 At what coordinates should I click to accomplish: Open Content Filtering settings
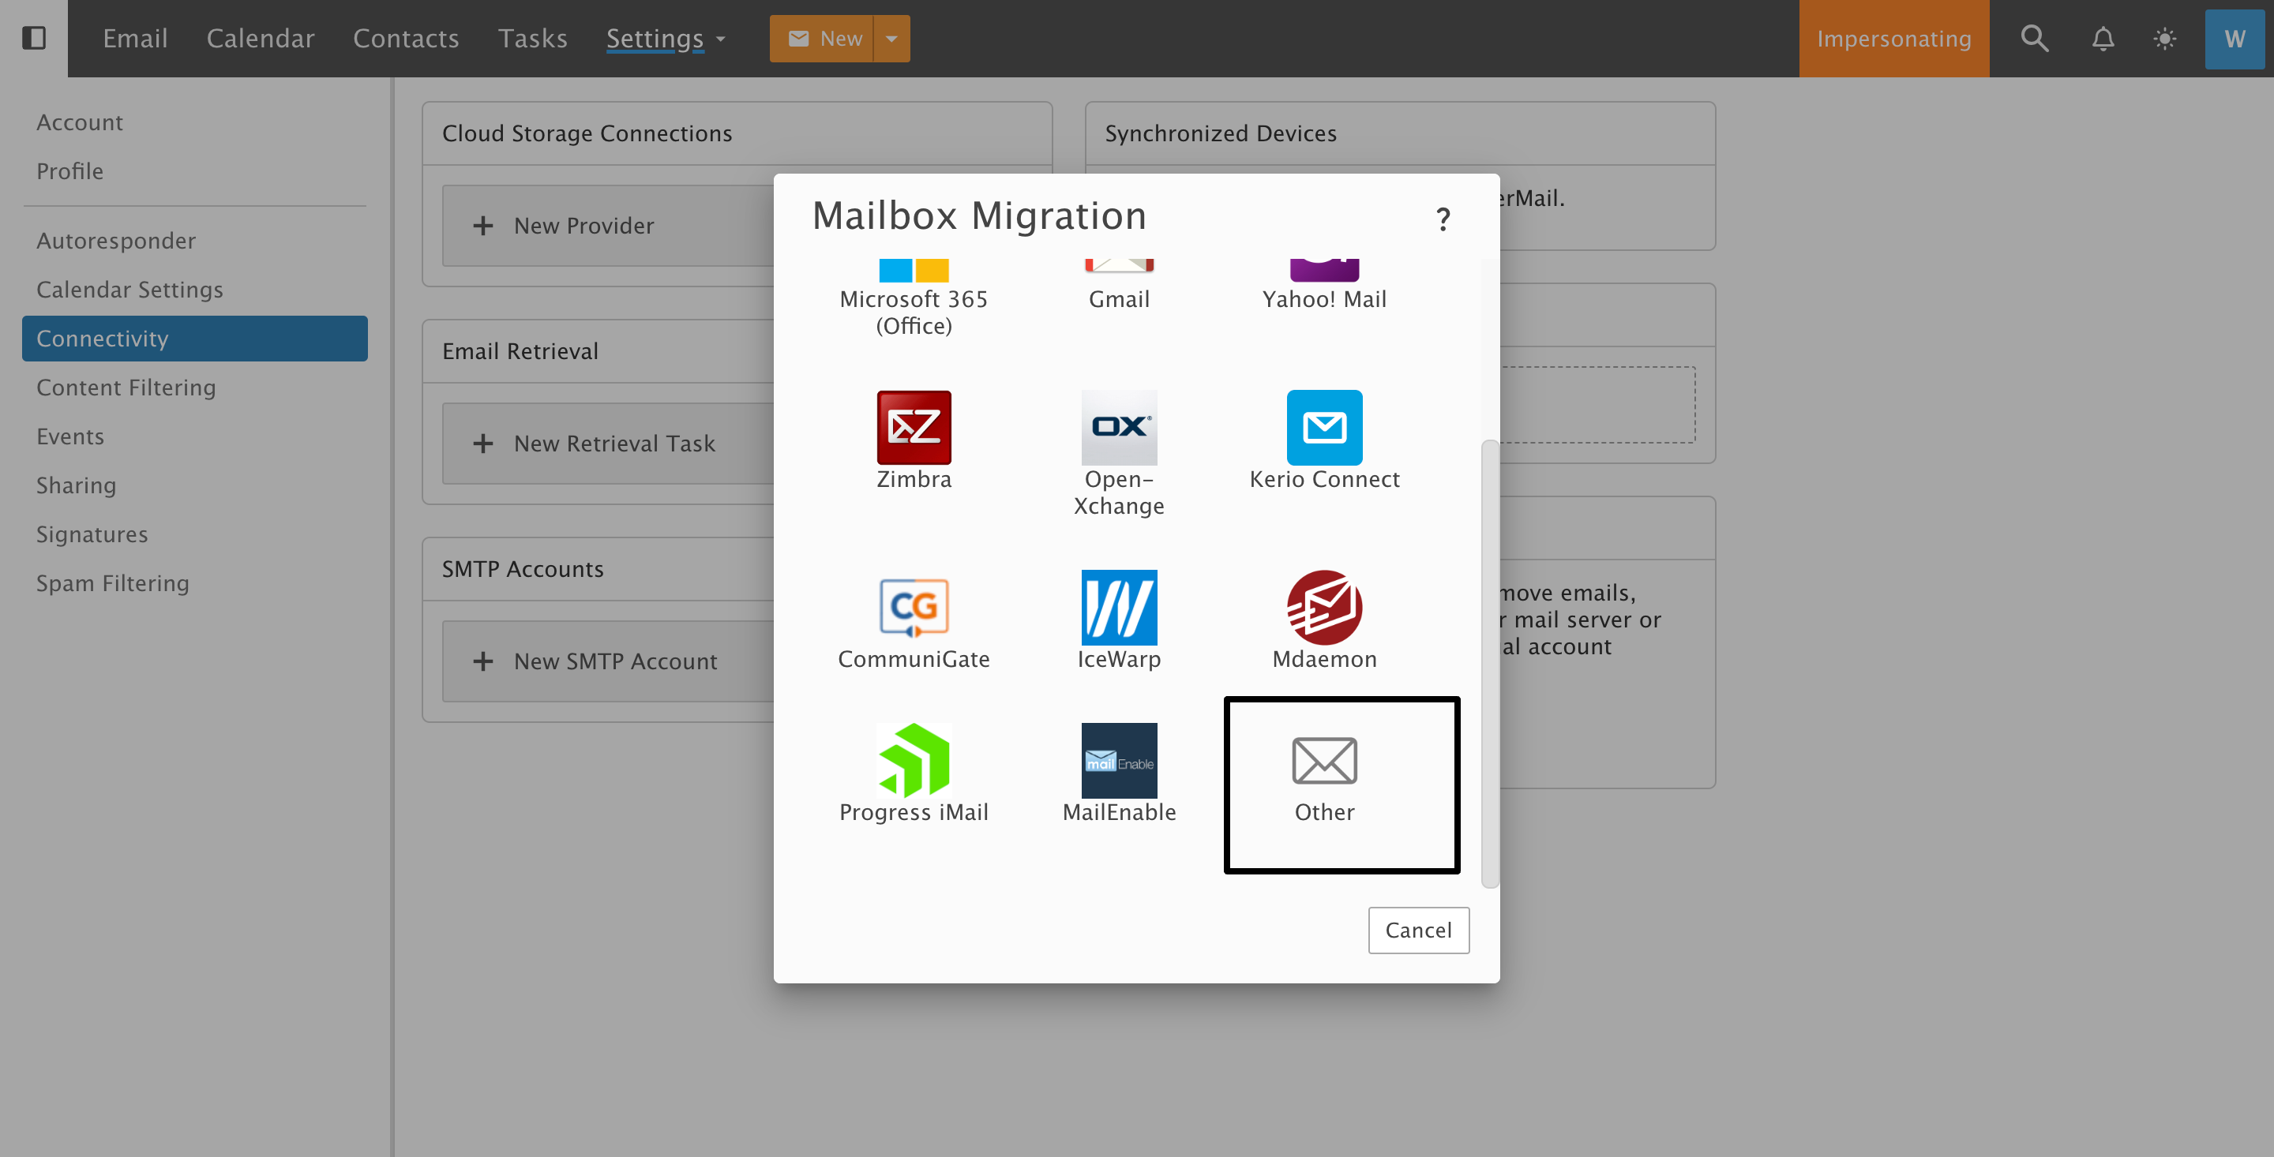194,387
